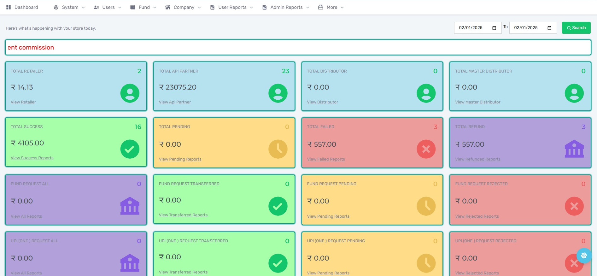Click the Total Success count 16

pyautogui.click(x=138, y=127)
